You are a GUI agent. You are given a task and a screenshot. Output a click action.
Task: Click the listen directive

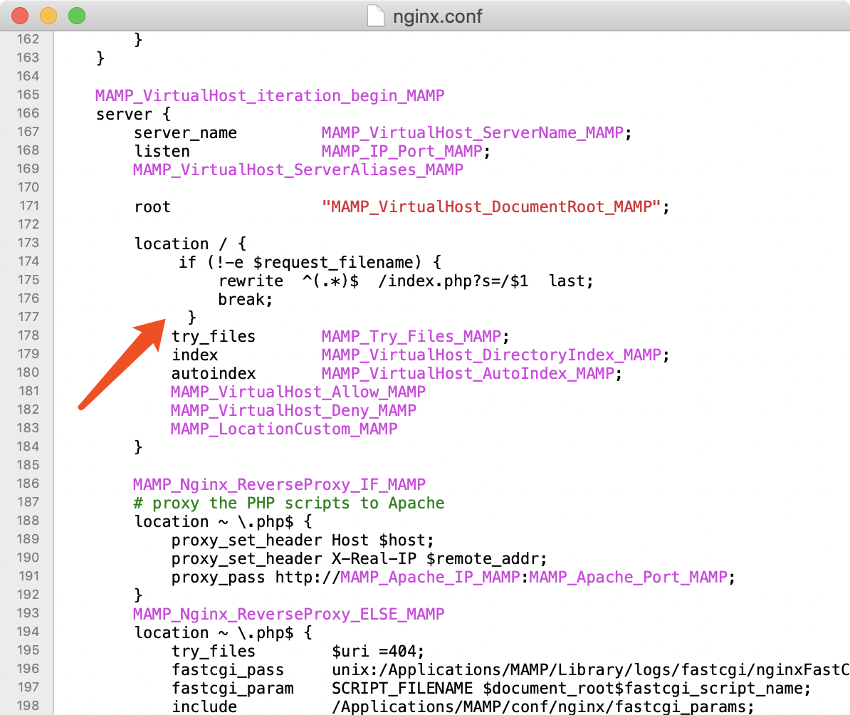pyautogui.click(x=162, y=152)
